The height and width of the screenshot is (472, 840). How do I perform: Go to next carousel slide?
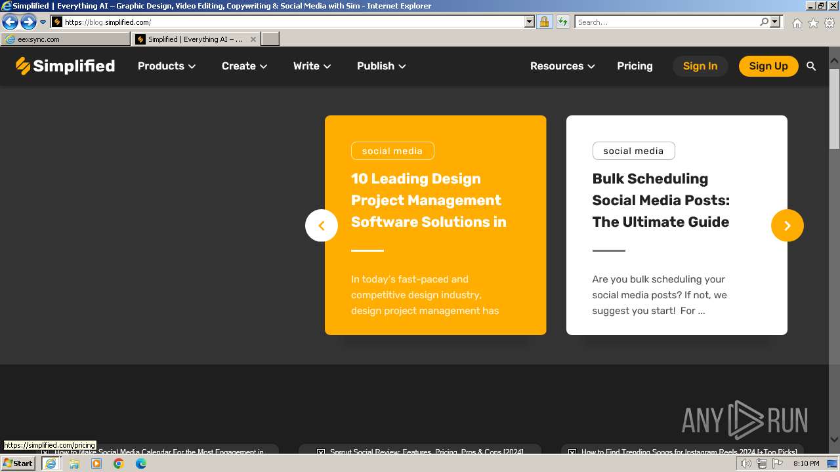click(787, 226)
